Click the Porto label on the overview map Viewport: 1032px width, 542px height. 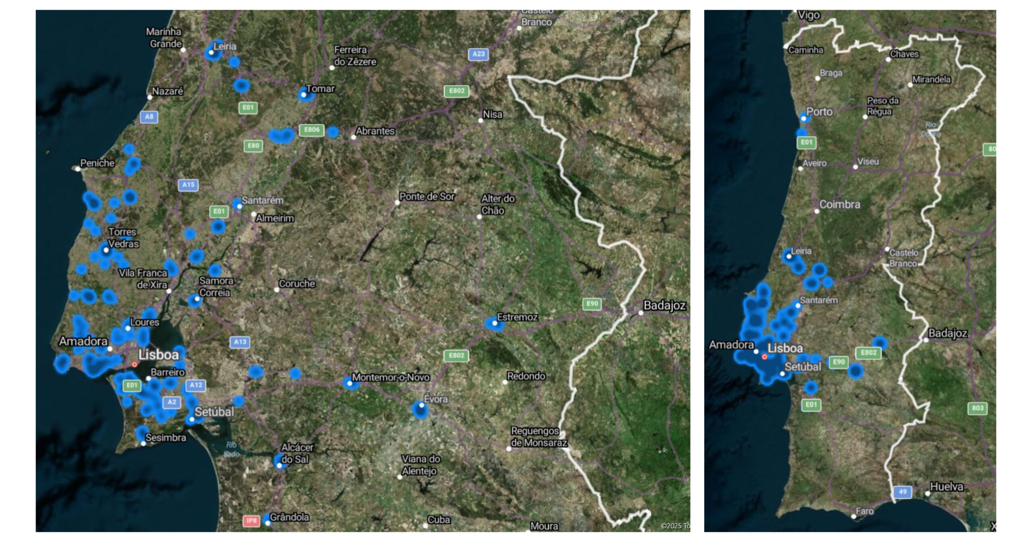pos(819,112)
